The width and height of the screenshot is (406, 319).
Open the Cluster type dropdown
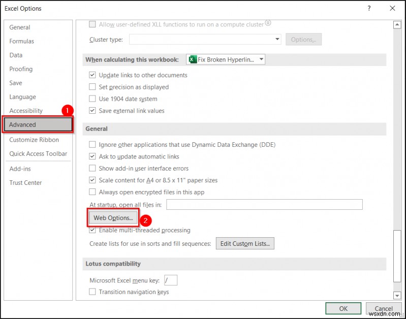tap(205, 39)
